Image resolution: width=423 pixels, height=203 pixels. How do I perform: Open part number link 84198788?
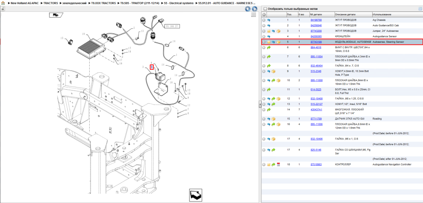point(316,20)
